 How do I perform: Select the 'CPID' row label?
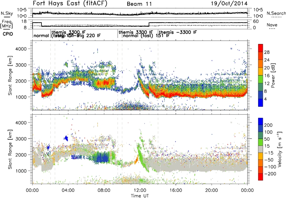pos(8,34)
